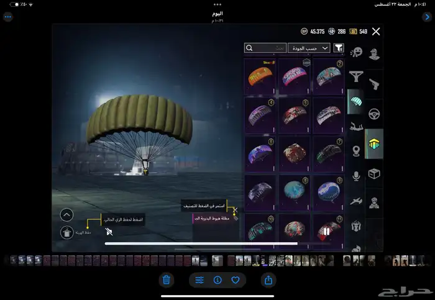
Task: Select the purple-blue parachute numbered 6
Action: [x=260, y=154]
